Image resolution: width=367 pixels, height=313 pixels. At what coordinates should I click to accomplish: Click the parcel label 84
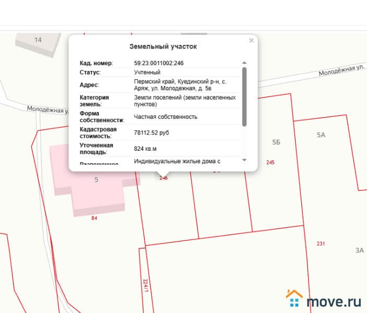pyautogui.click(x=94, y=218)
